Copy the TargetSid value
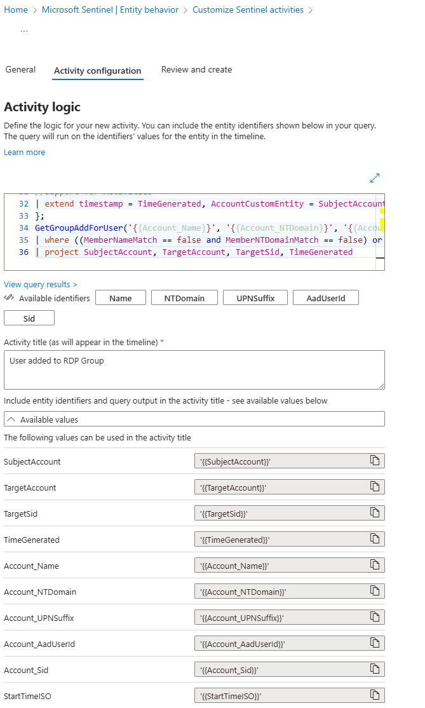The image size is (425, 708). (375, 513)
